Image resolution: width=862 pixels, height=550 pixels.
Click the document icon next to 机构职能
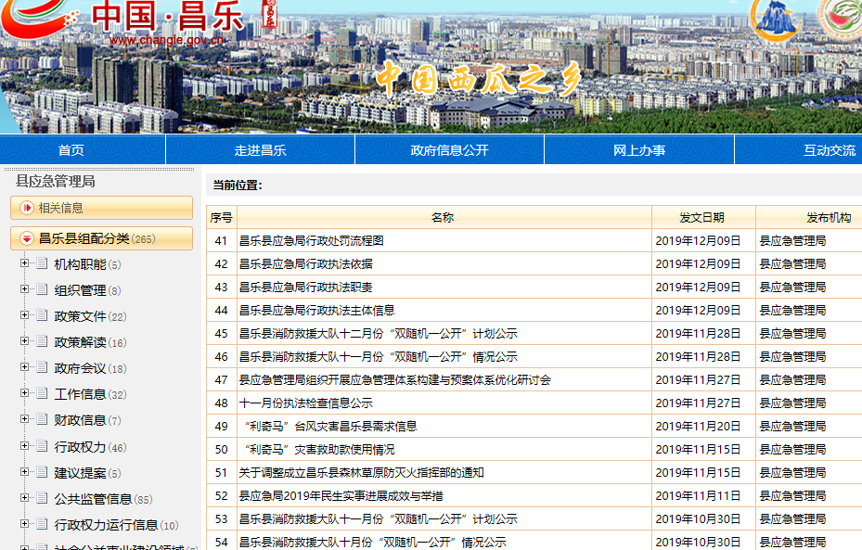click(x=42, y=264)
